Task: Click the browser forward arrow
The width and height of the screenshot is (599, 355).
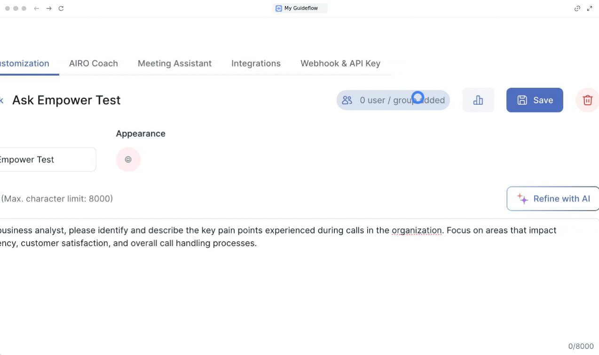Action: [49, 8]
